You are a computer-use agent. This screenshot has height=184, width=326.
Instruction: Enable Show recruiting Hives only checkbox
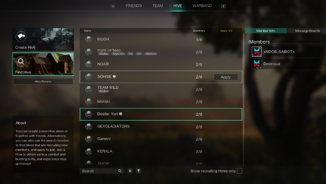tap(240, 171)
